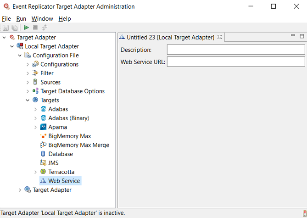Close the Untitled 23 editor tab
This screenshot has width=307, height=218.
[x=219, y=37]
